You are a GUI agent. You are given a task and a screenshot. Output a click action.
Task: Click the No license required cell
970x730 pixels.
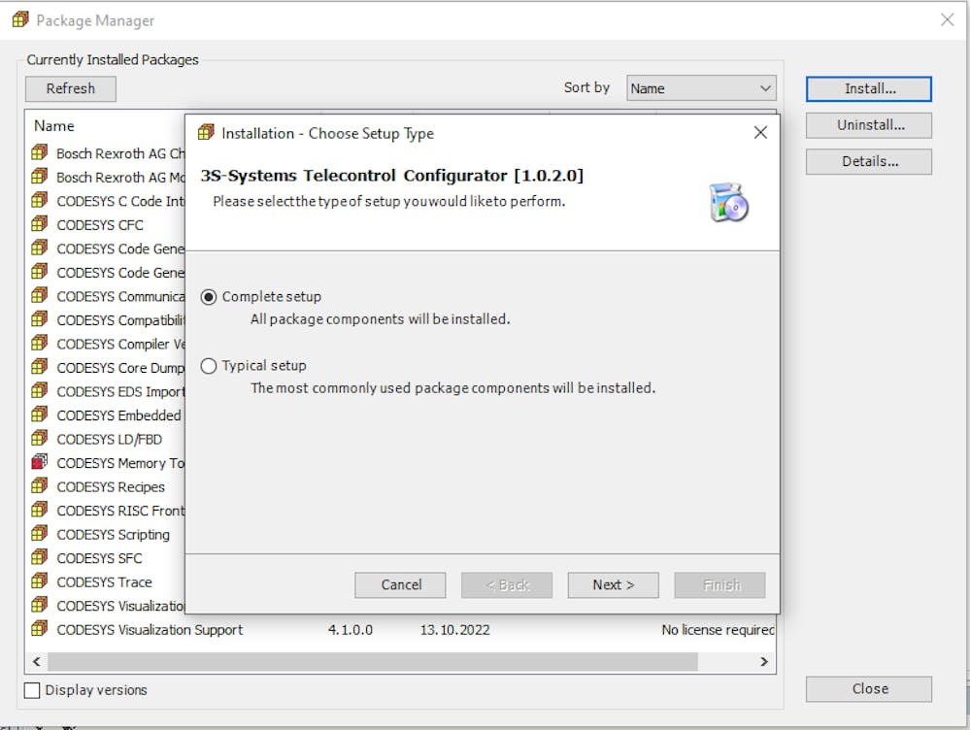(x=718, y=630)
